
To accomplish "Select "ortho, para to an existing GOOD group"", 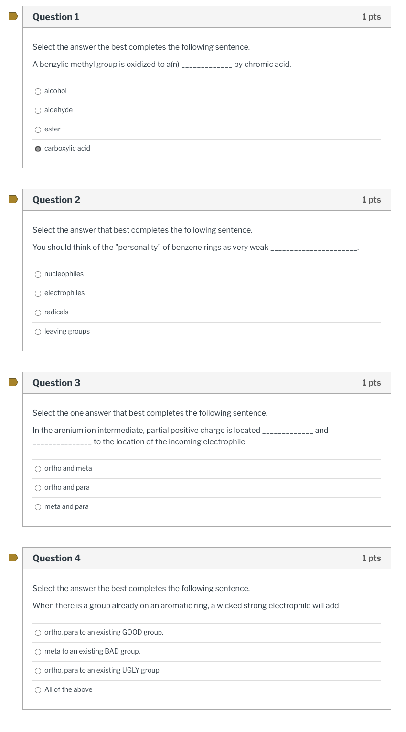I will (38, 633).
